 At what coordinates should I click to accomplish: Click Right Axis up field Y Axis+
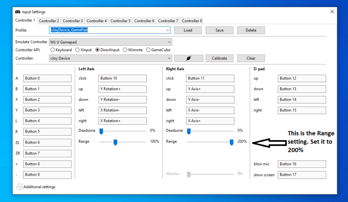pyautogui.click(x=210, y=89)
